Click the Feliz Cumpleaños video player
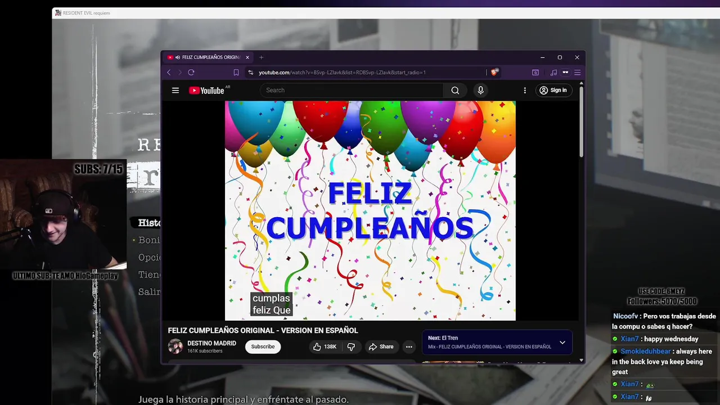The image size is (720, 405). coord(370,211)
